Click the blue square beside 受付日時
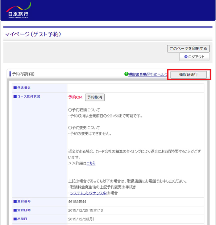Screen dimensions: 216x225 [x=15, y=210]
